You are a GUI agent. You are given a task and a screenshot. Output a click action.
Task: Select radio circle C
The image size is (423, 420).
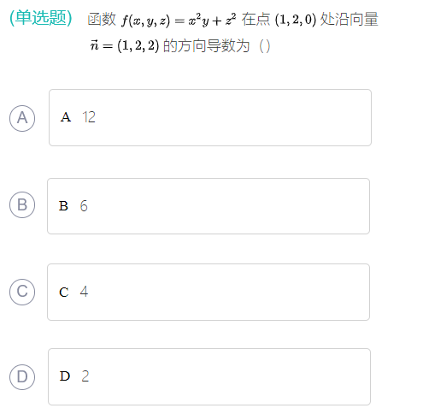[22, 292]
